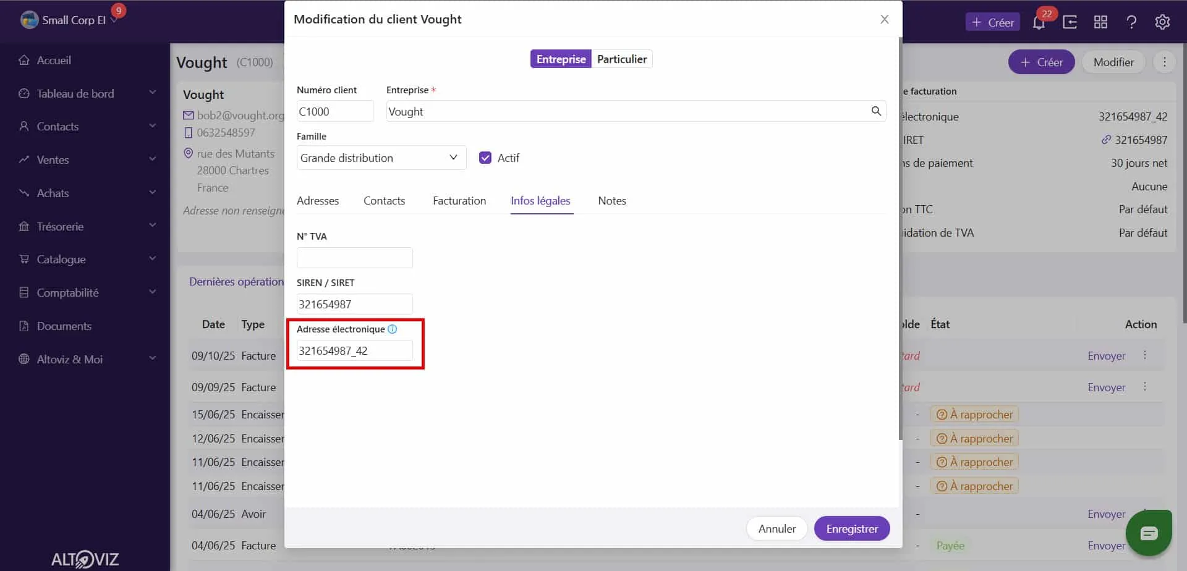
Task: Click the Small Corp EI company avatar
Action: [x=29, y=20]
